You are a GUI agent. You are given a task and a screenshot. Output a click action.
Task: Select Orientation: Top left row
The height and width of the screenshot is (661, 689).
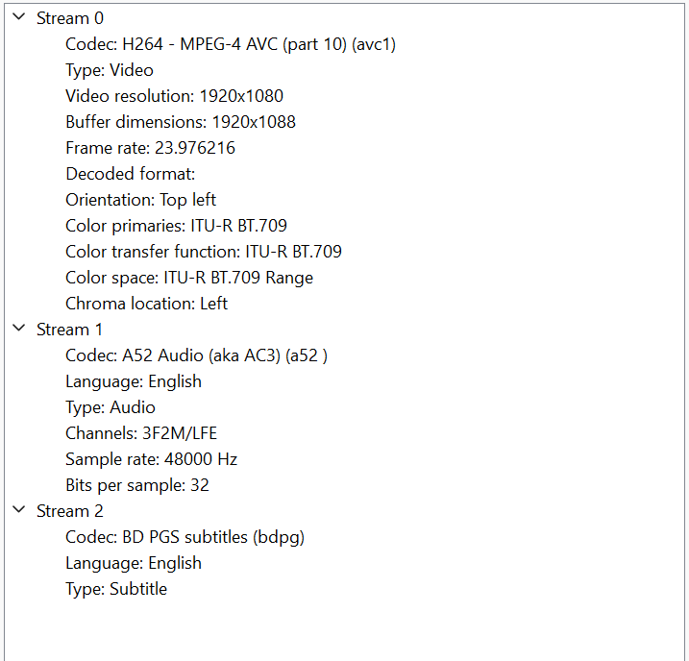(x=140, y=200)
